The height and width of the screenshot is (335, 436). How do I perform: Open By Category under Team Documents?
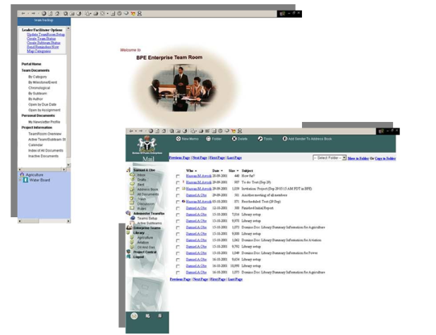(x=40, y=76)
